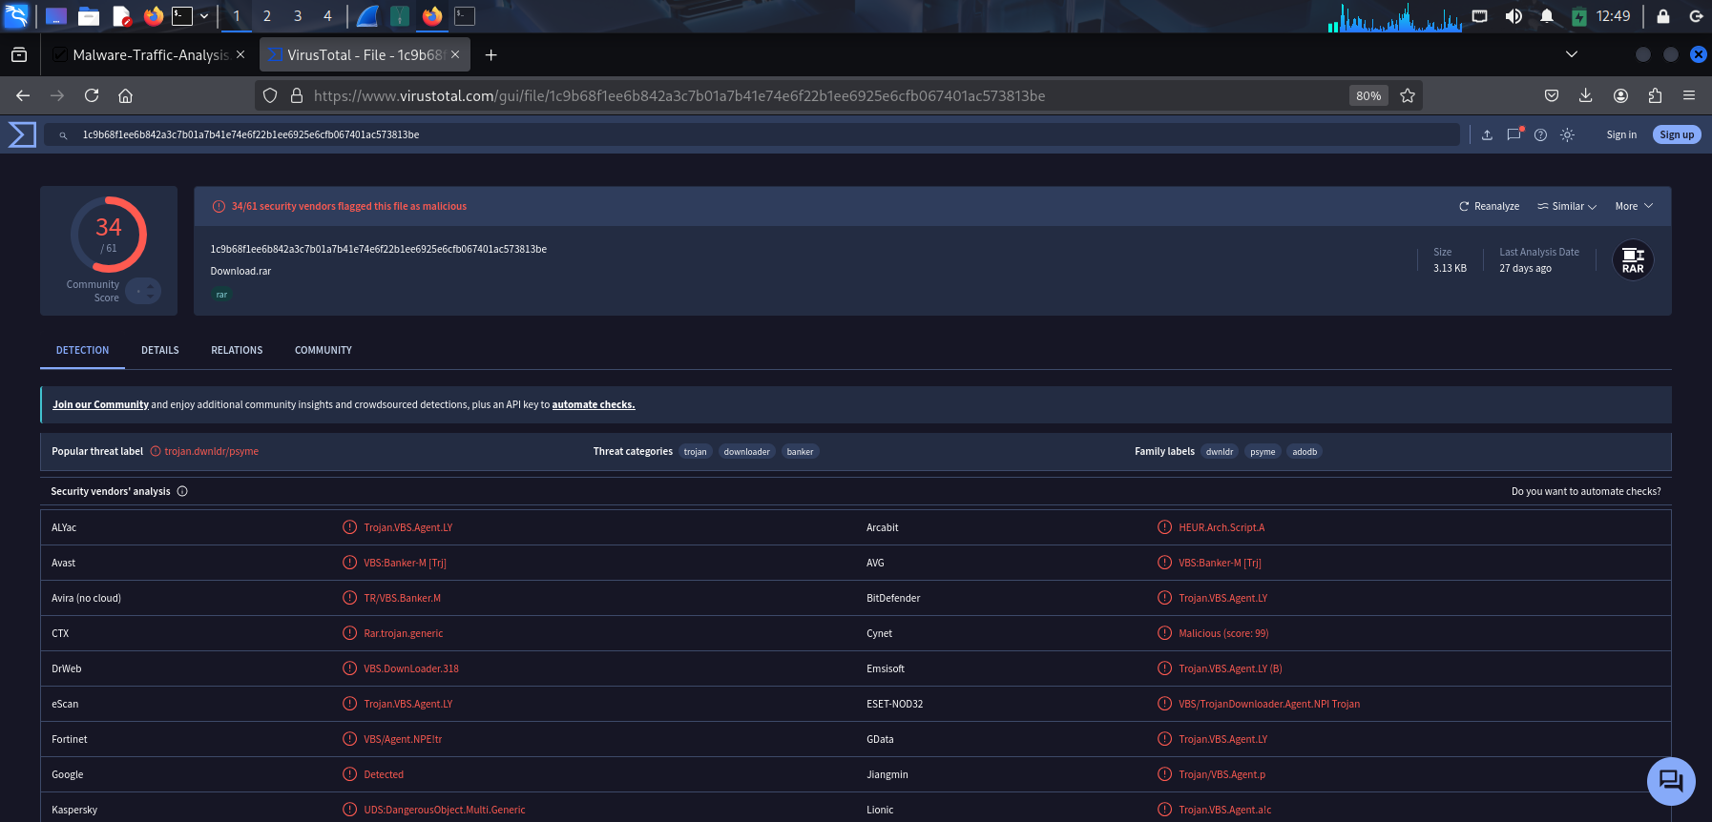The image size is (1712, 822).
Task: Click the RAR file type icon
Action: [1633, 260]
